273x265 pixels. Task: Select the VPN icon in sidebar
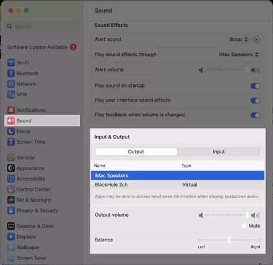click(x=11, y=94)
